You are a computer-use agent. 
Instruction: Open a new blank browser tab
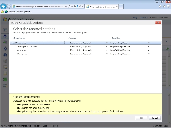(x=121, y=7)
